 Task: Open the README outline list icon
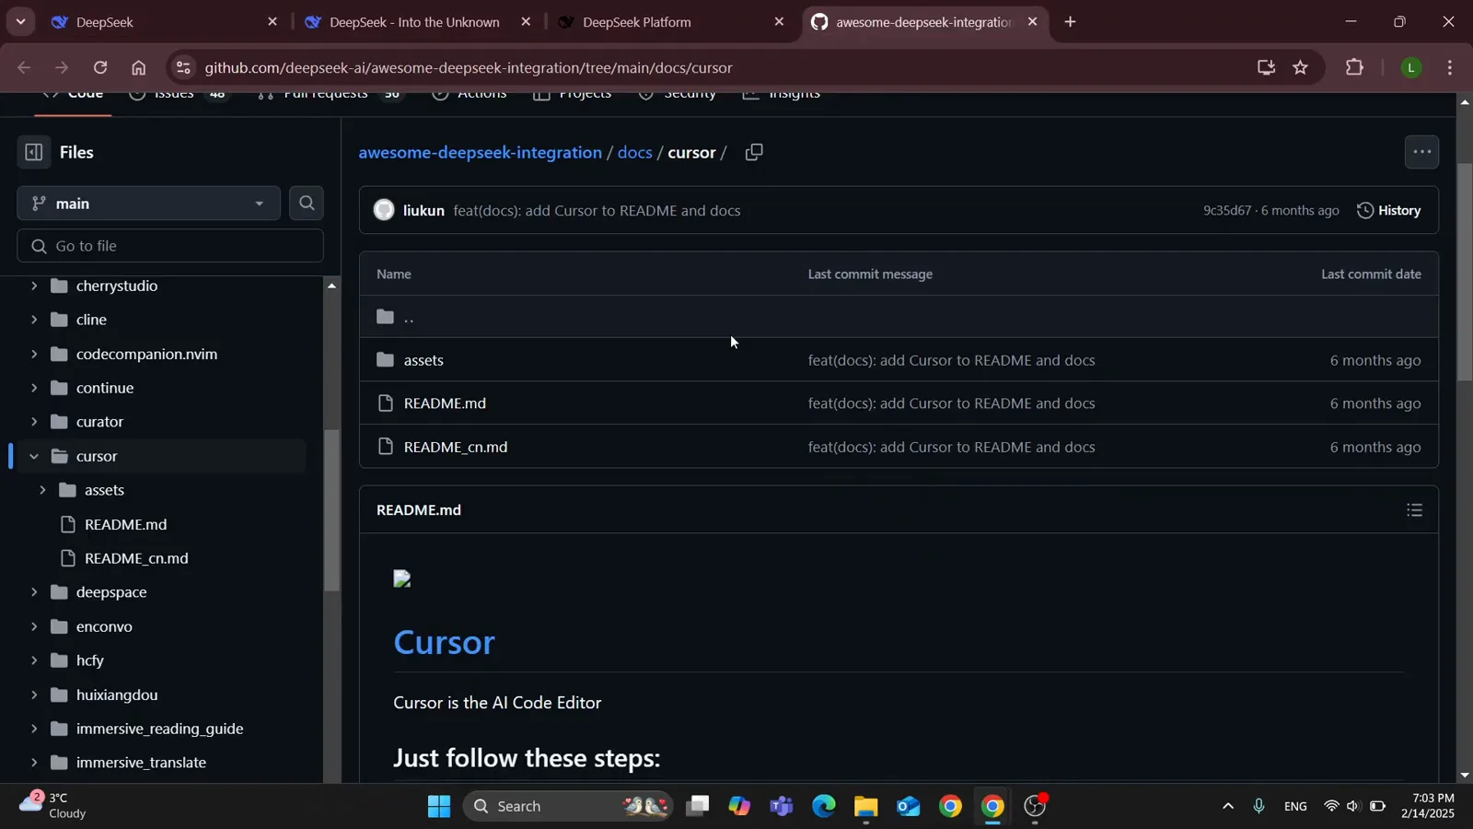tap(1415, 510)
